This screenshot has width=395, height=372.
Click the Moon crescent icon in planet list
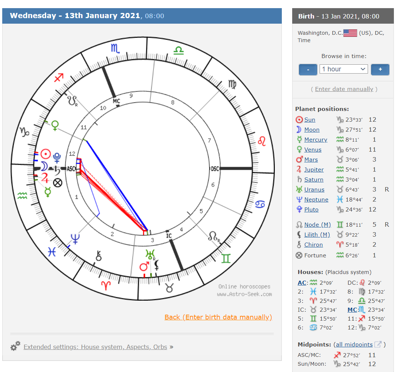point(299,129)
